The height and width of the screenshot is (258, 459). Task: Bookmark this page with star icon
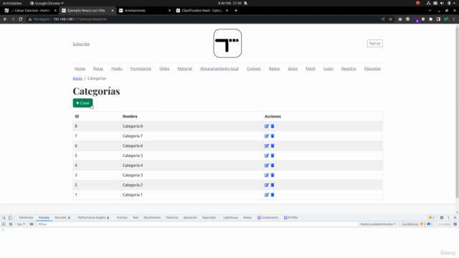tap(390, 19)
